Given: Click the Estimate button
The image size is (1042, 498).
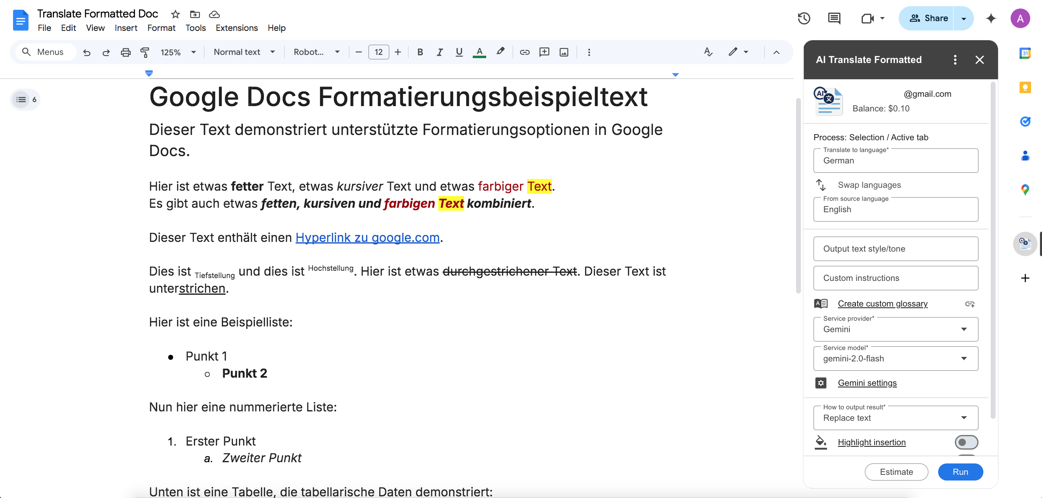Looking at the screenshot, I should [x=896, y=472].
